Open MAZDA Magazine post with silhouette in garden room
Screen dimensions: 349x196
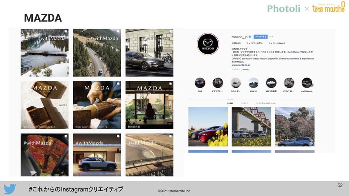point(149,105)
